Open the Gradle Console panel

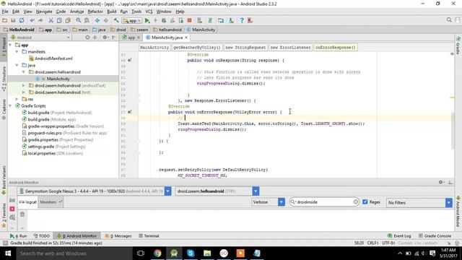click(435, 236)
